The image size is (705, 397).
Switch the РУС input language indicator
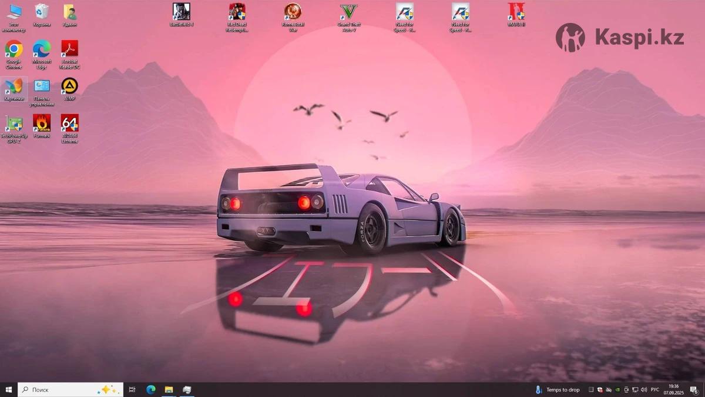click(654, 389)
